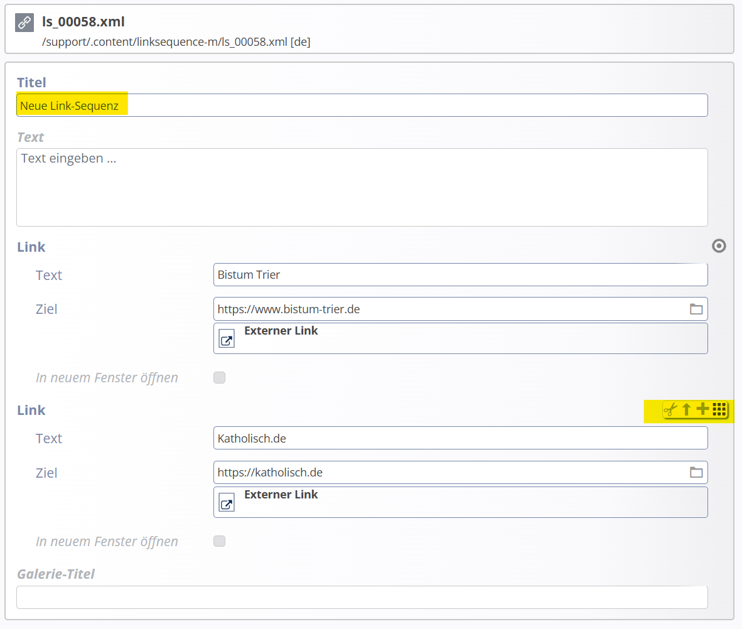742x629 pixels.
Task: Click the grid move handle on second Link
Action: pos(719,409)
